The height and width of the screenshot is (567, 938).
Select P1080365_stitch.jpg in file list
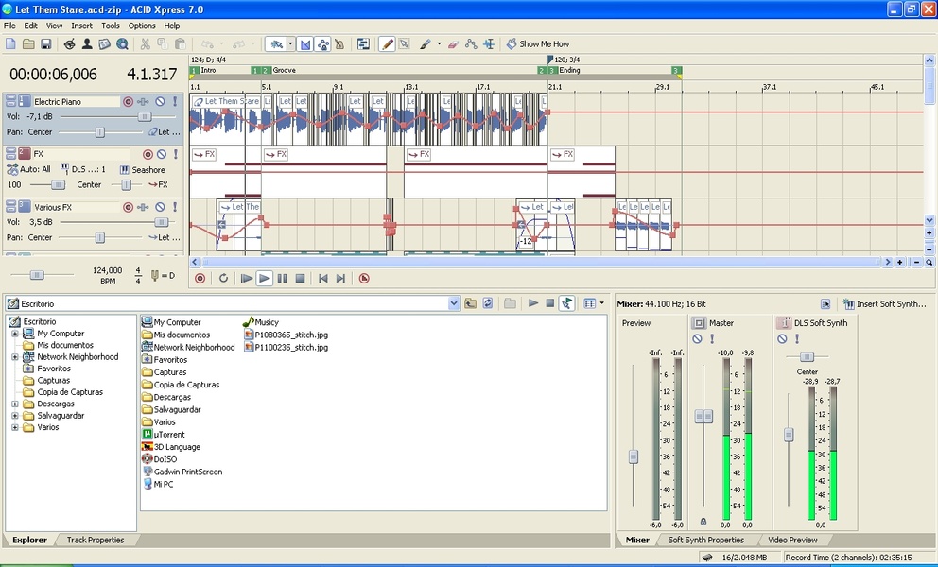pos(286,335)
